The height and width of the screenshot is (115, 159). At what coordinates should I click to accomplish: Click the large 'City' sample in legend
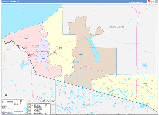(21, 101)
